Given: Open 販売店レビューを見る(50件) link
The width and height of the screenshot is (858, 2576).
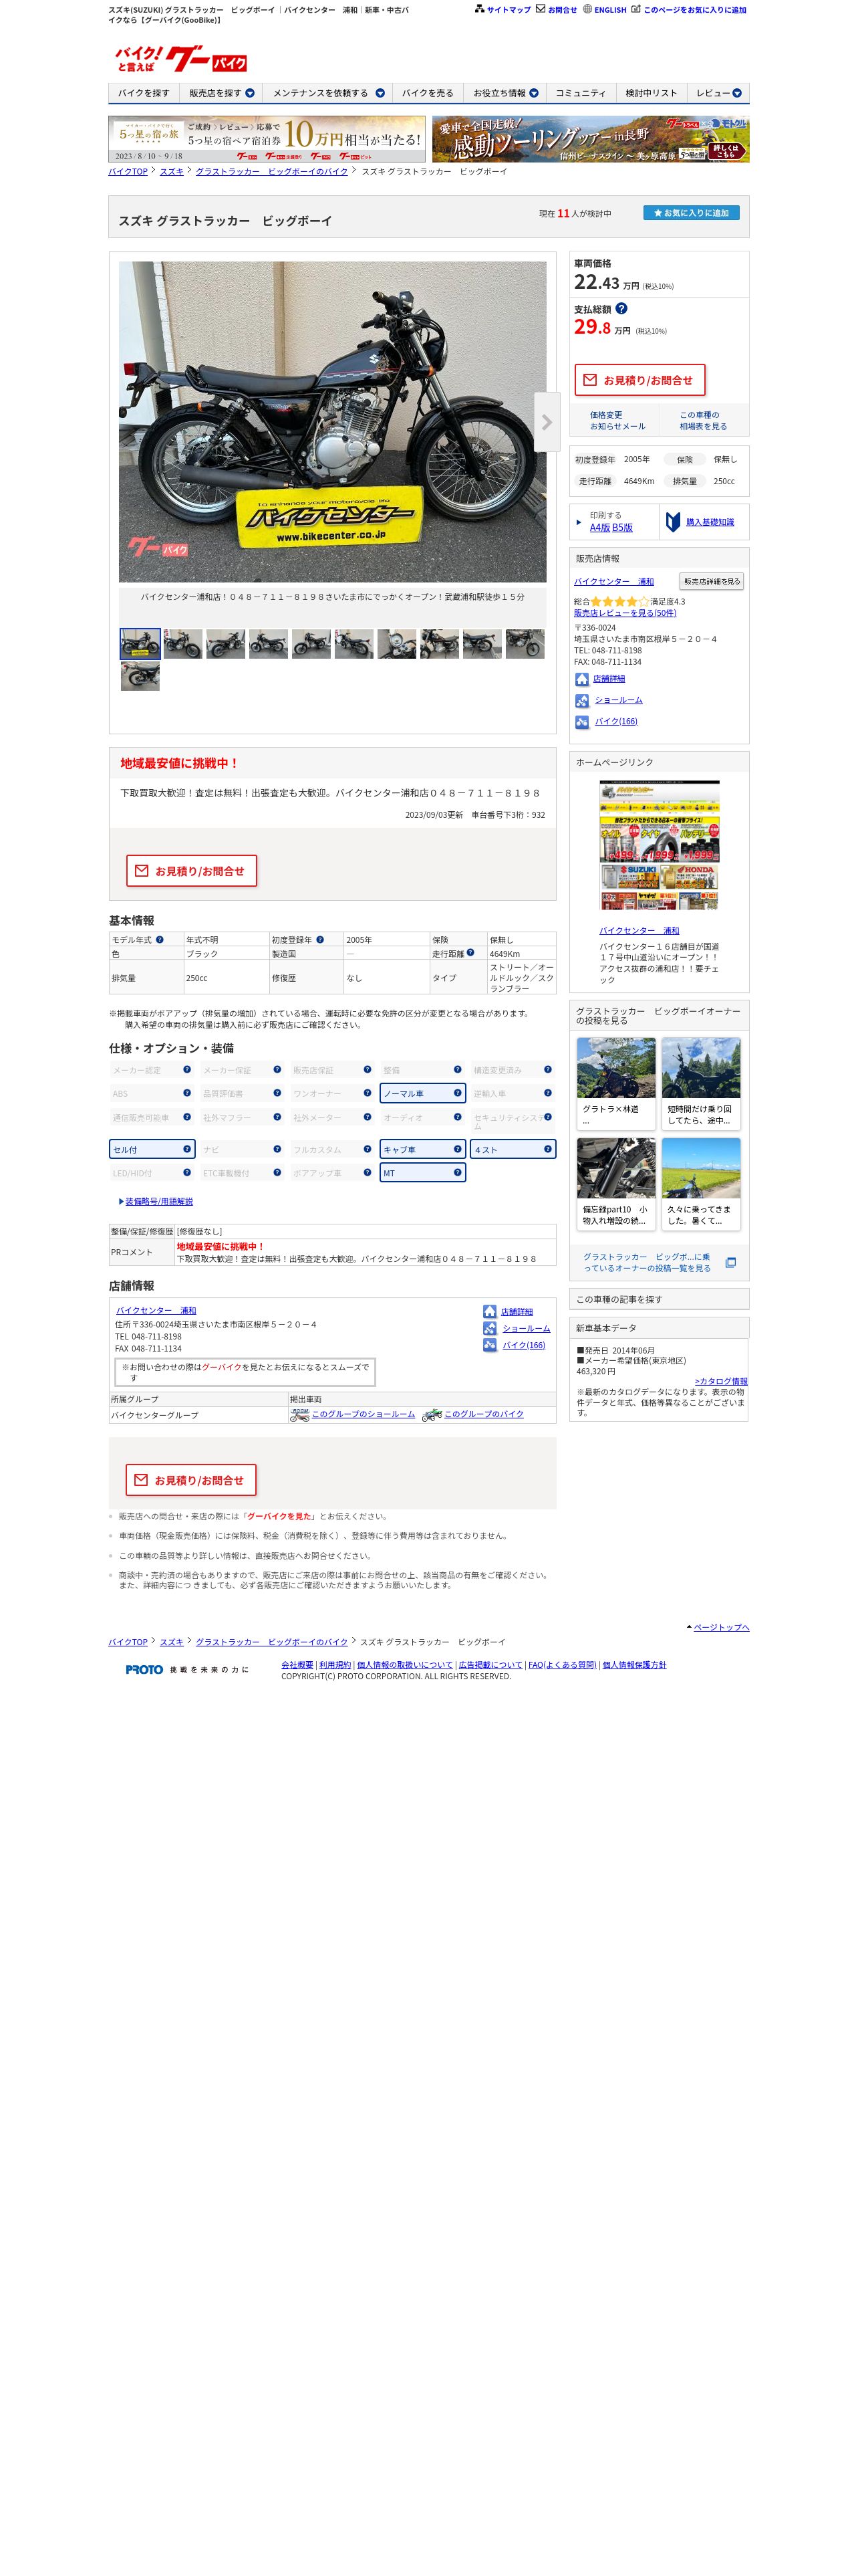Looking at the screenshot, I should pyautogui.click(x=624, y=613).
